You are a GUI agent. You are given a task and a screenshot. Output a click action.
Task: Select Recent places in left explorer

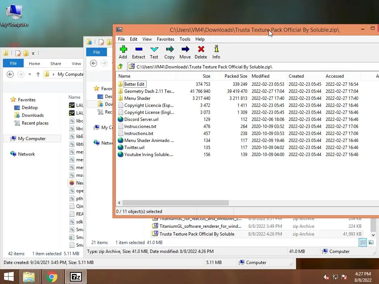(x=31, y=123)
